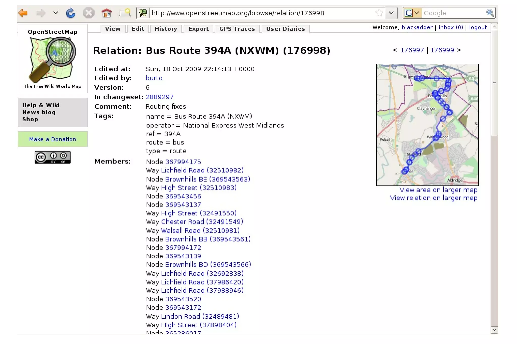Open the GPS Traces tab
The height and width of the screenshot is (344, 517).
[x=237, y=29]
